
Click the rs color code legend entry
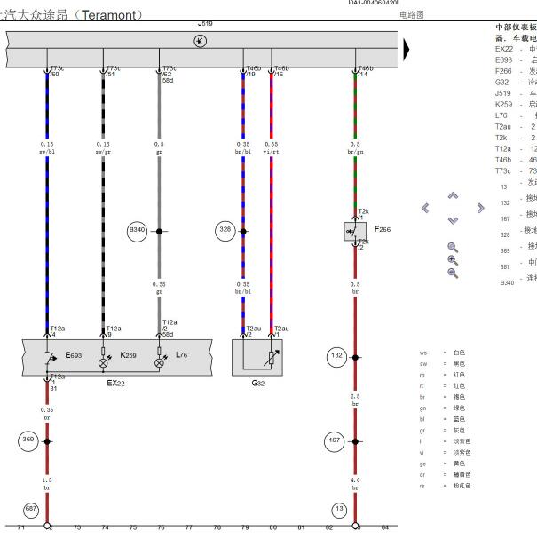pos(445,486)
